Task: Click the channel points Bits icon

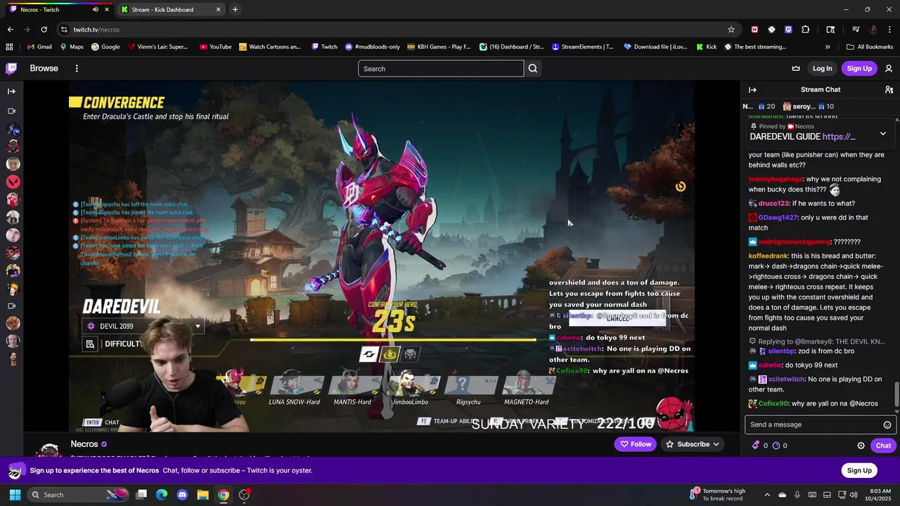Action: 756,446
